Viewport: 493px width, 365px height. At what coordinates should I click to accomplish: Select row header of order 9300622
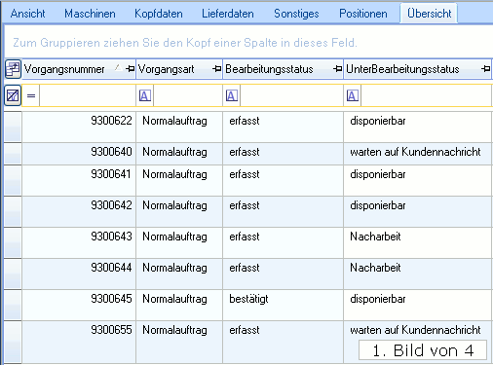[13, 127]
